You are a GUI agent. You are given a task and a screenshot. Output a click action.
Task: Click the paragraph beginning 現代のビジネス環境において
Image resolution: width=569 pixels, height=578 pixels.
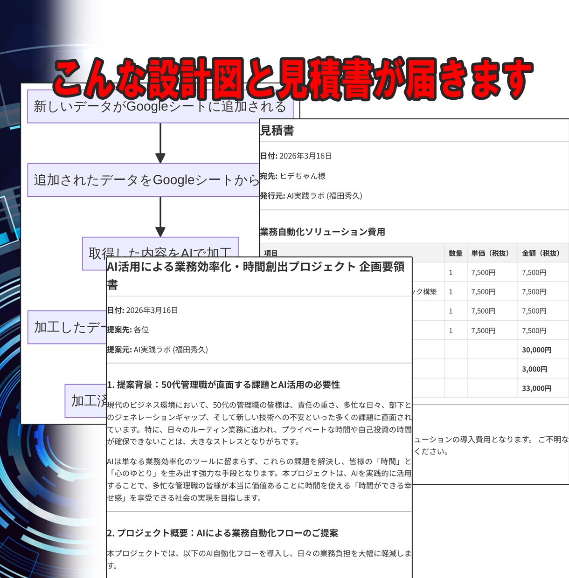[259, 423]
